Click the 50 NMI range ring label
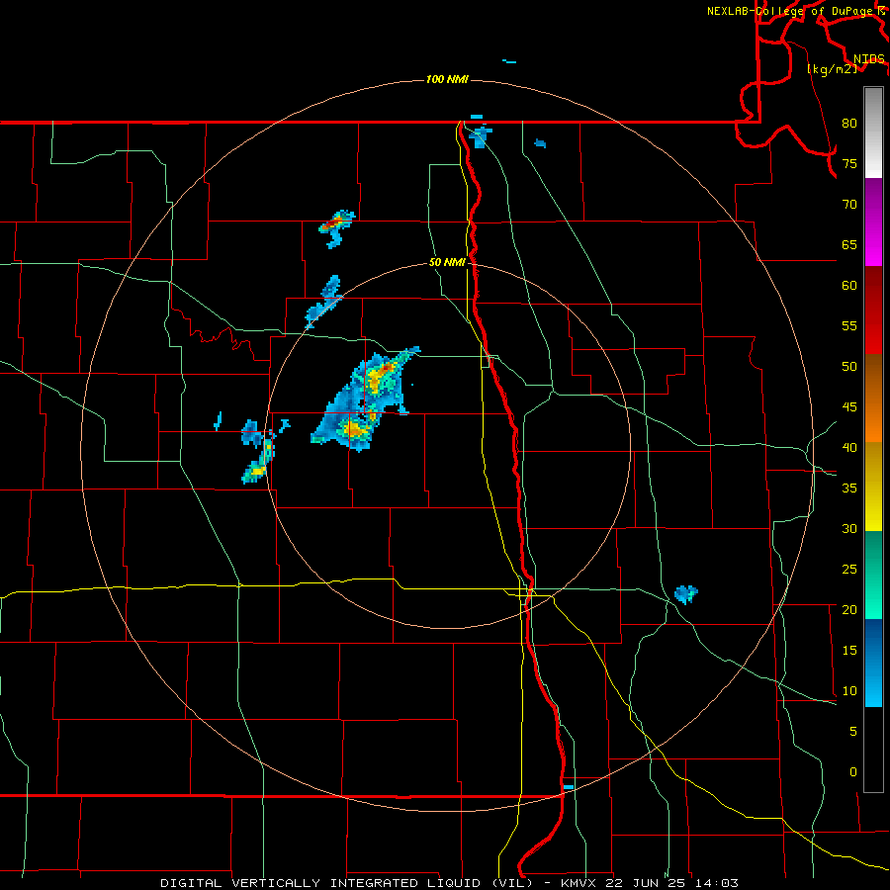Viewport: 890px width, 890px height. coord(447,262)
